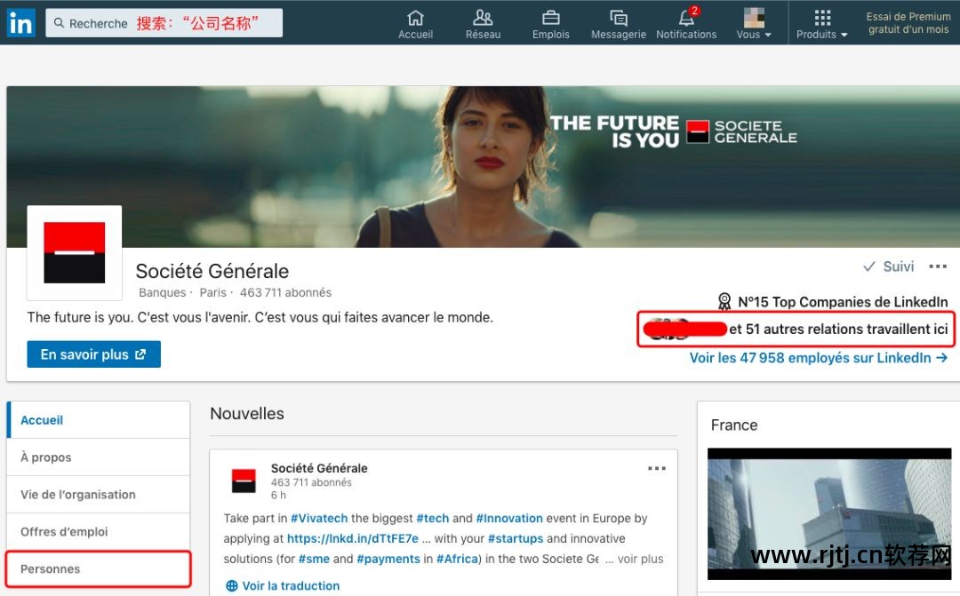The image size is (960, 596).
Task: Click En savoir plus button
Action: point(93,354)
